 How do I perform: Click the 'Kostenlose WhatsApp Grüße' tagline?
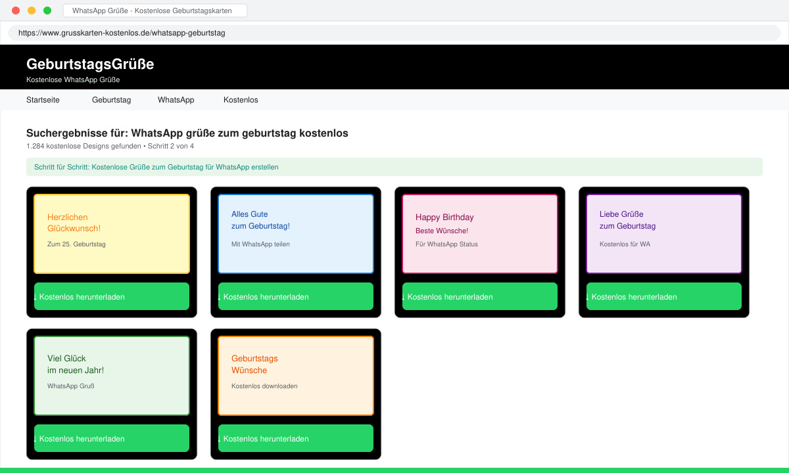coord(73,79)
